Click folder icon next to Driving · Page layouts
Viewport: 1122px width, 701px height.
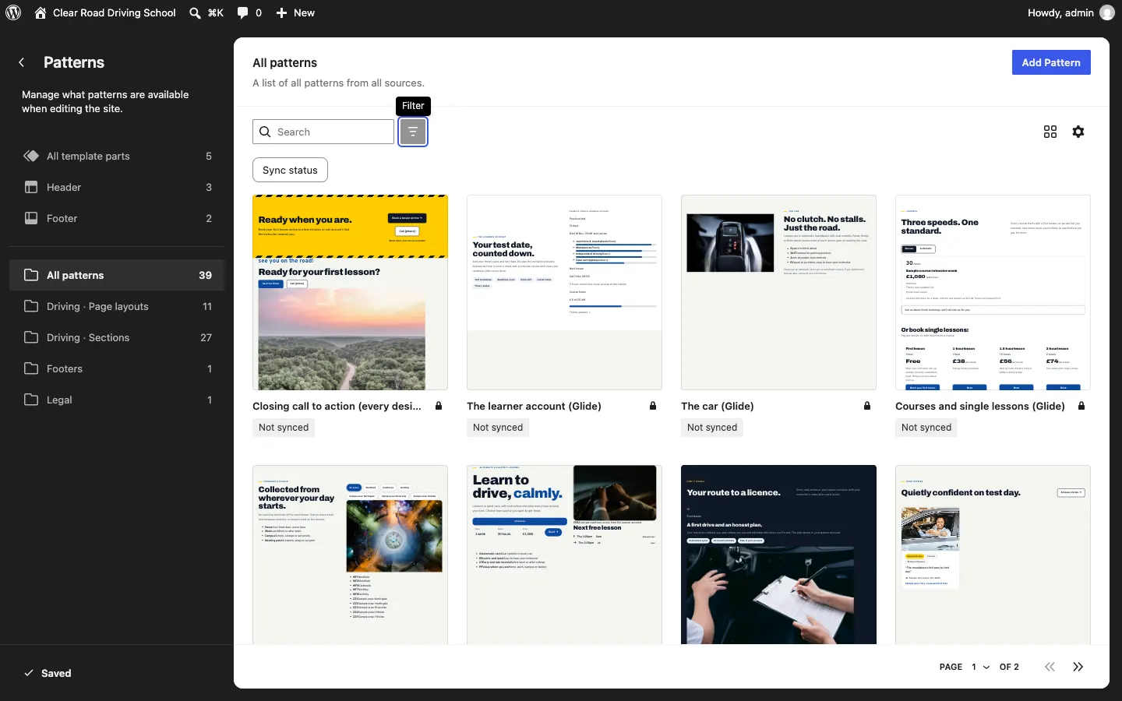(31, 306)
